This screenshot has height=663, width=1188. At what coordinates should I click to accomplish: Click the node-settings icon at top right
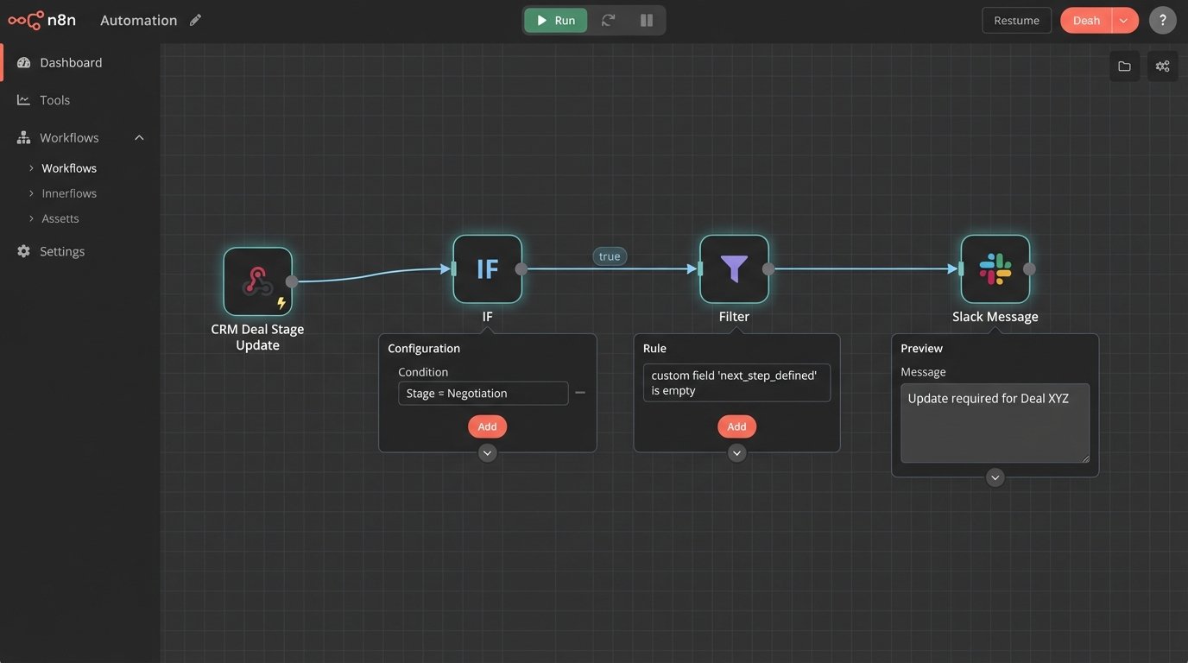click(1161, 65)
